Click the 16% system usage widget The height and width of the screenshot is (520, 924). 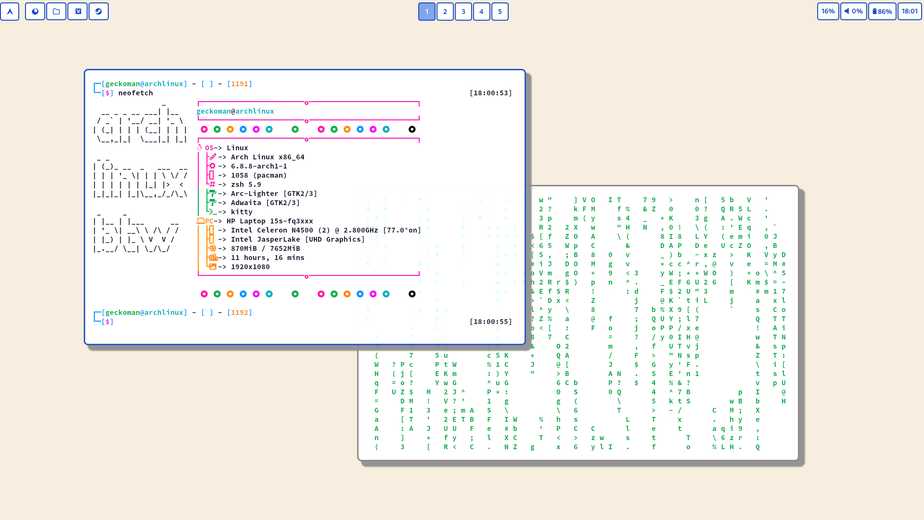[828, 12]
